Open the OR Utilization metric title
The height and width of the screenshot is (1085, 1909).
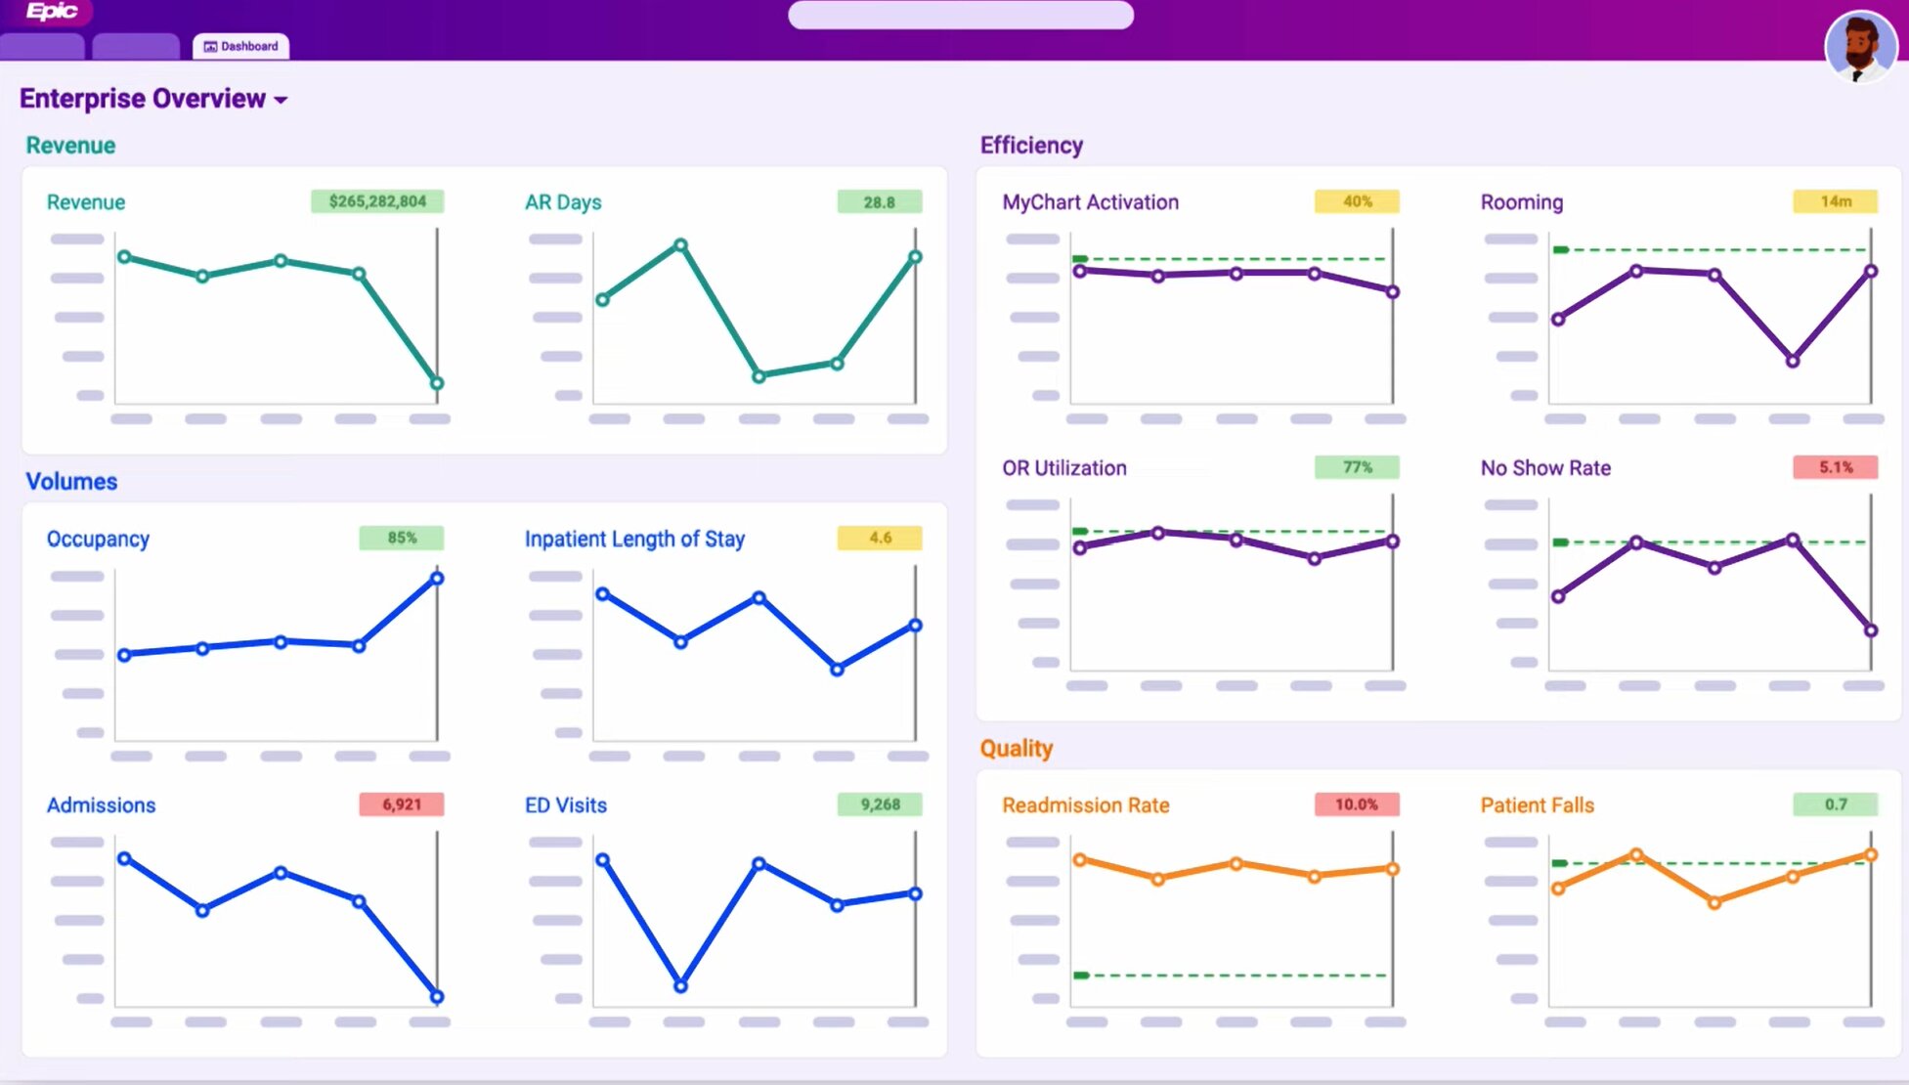pyautogui.click(x=1063, y=468)
